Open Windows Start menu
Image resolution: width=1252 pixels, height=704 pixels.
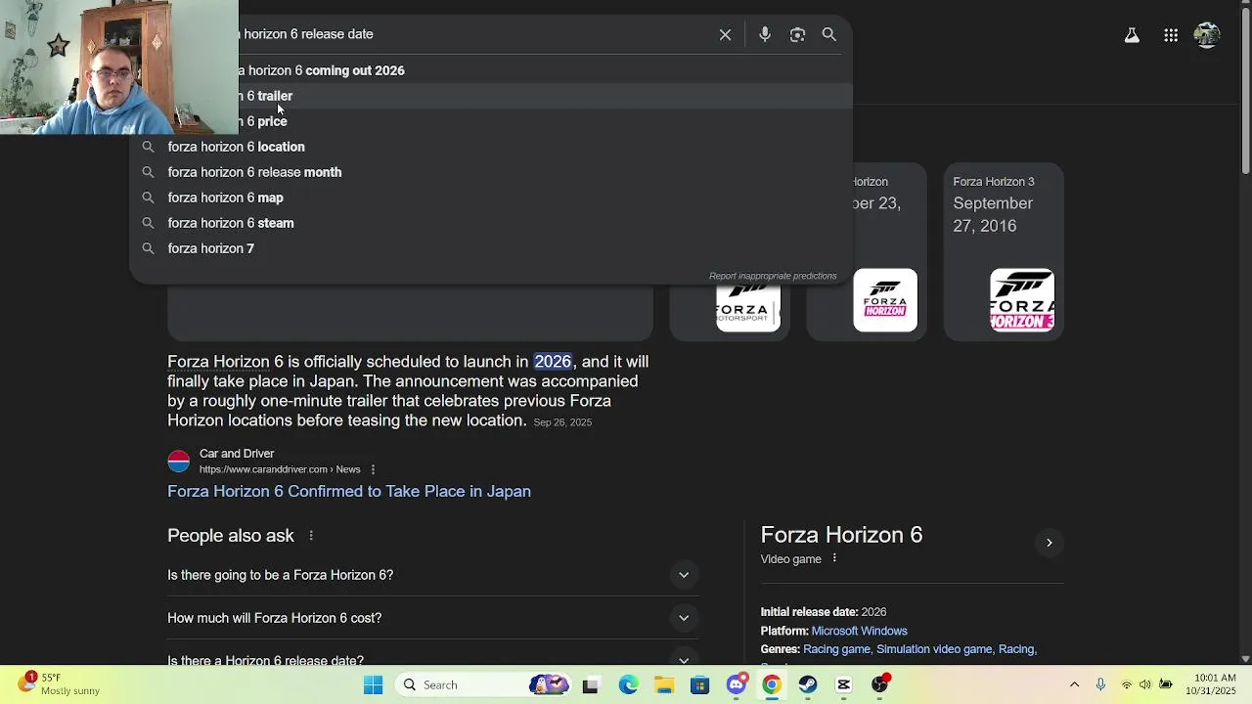[x=373, y=684]
